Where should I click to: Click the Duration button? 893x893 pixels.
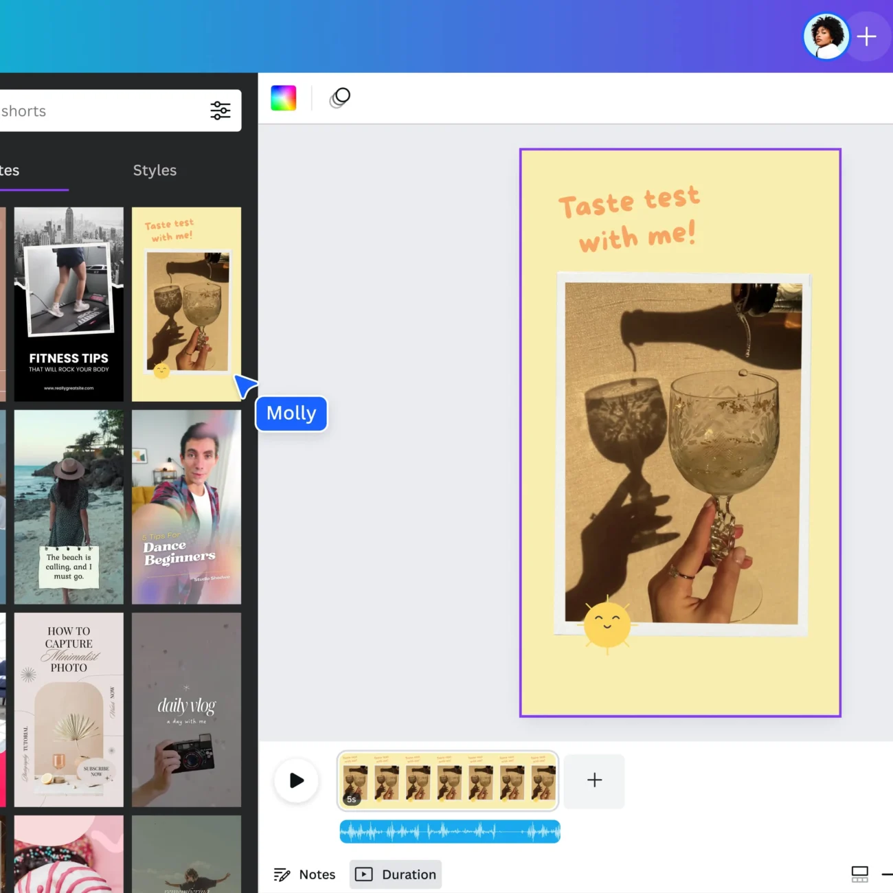pyautogui.click(x=396, y=874)
